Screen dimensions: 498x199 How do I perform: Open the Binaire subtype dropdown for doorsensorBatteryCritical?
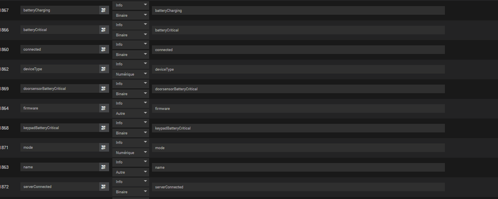point(131,94)
